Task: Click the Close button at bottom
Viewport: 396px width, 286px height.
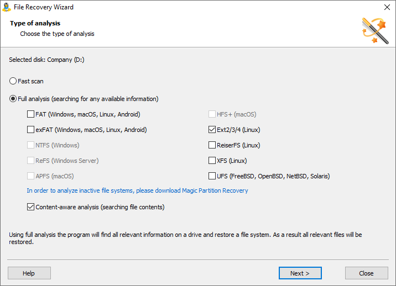Action: [366, 273]
